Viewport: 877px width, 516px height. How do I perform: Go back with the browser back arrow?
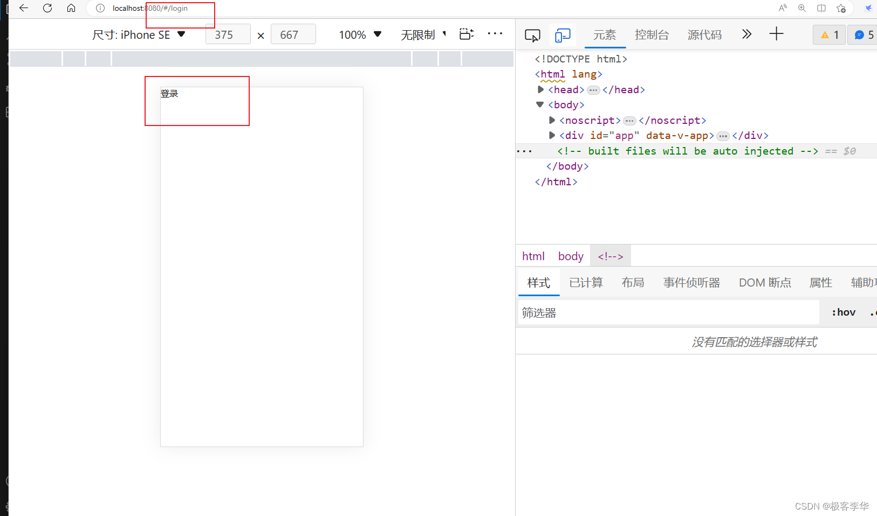tap(24, 8)
